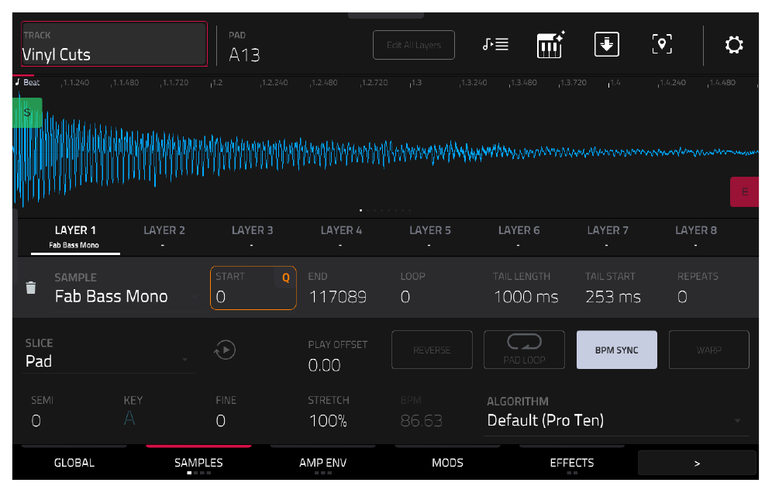Select the End value 117089
Image resolution: width=772 pixels, height=493 pixels.
click(337, 297)
